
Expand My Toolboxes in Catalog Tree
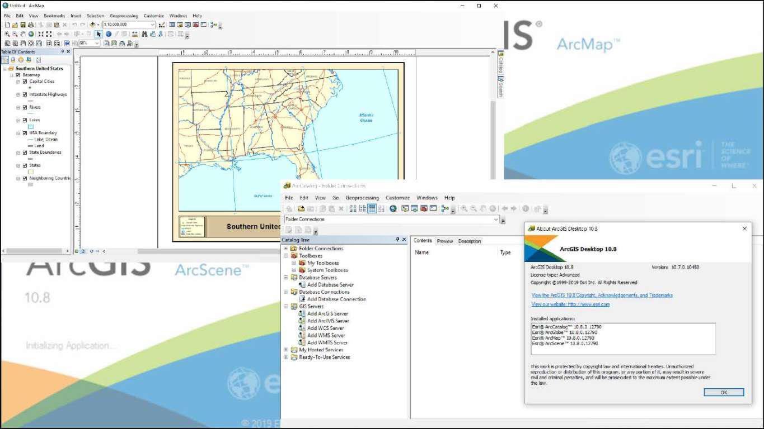(x=294, y=263)
